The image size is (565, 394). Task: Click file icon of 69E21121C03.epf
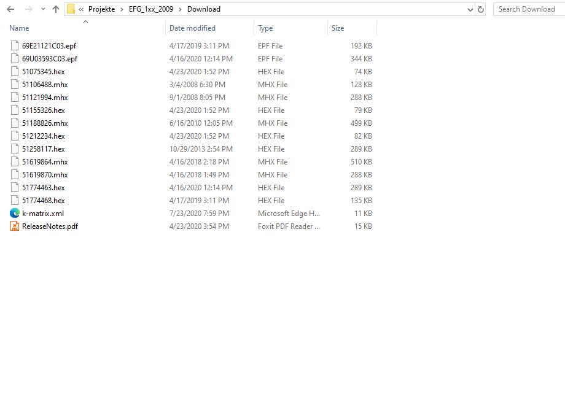point(14,45)
